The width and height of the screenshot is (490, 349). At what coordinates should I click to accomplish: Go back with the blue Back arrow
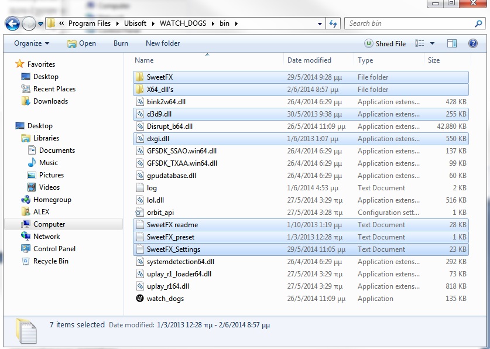[x=12, y=24]
